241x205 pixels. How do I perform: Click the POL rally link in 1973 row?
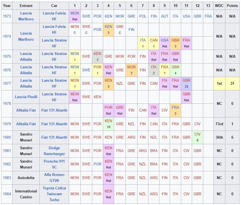tap(143, 16)
